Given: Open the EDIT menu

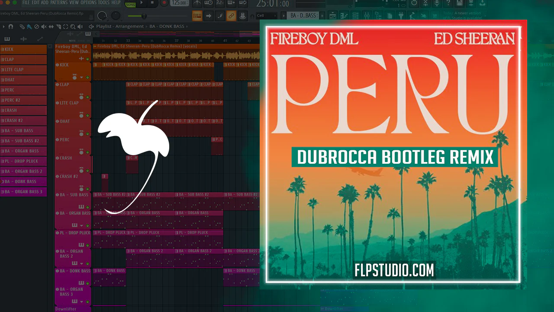Looking at the screenshot, I should [x=36, y=3].
